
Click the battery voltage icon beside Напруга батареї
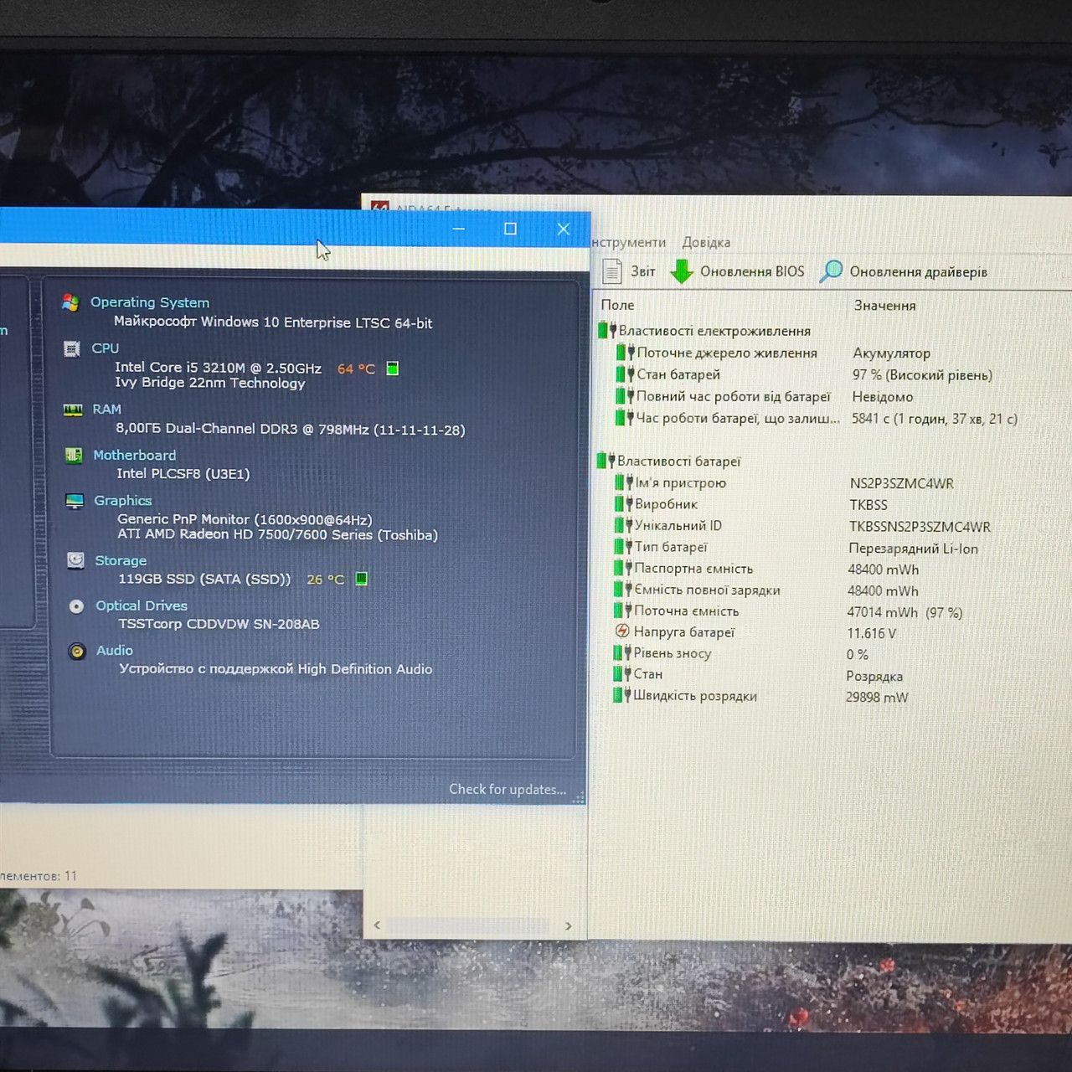(622, 631)
